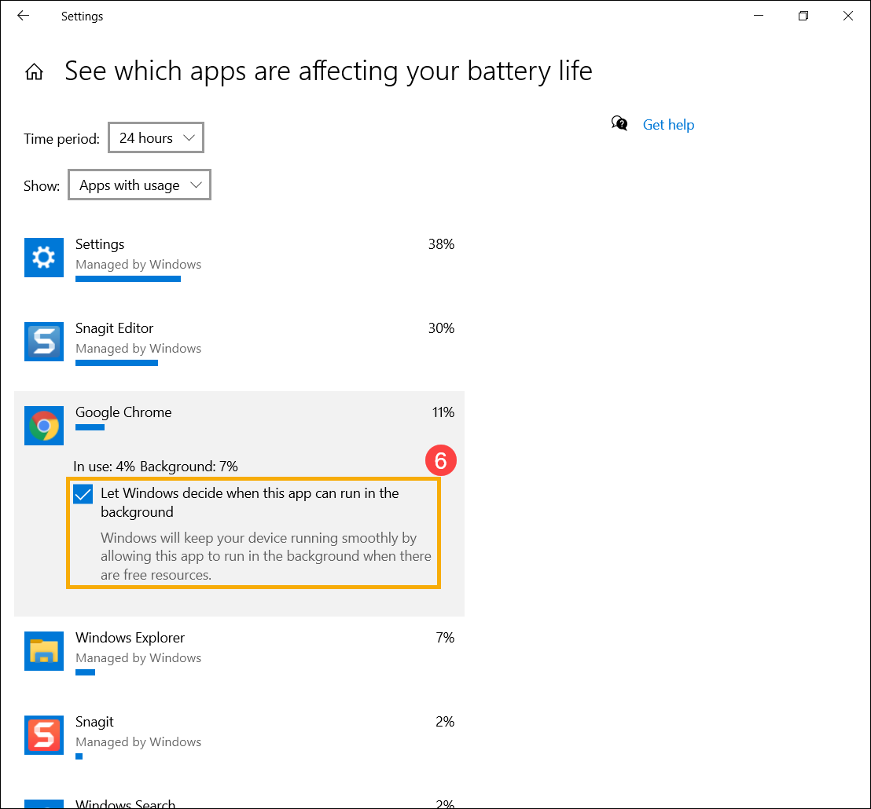
Task: Restore down the Settings window
Action: coord(803,16)
